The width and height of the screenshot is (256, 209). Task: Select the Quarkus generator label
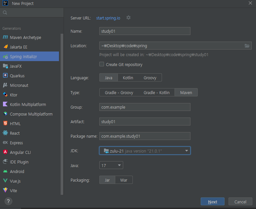[17, 76]
